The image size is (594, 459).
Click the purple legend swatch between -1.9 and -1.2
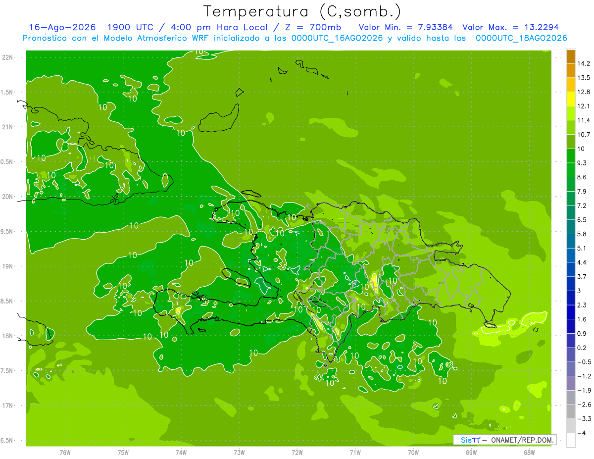[x=571, y=383]
